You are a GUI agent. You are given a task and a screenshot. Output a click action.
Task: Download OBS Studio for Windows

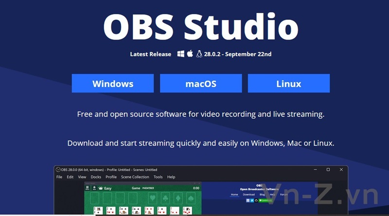[113, 84]
